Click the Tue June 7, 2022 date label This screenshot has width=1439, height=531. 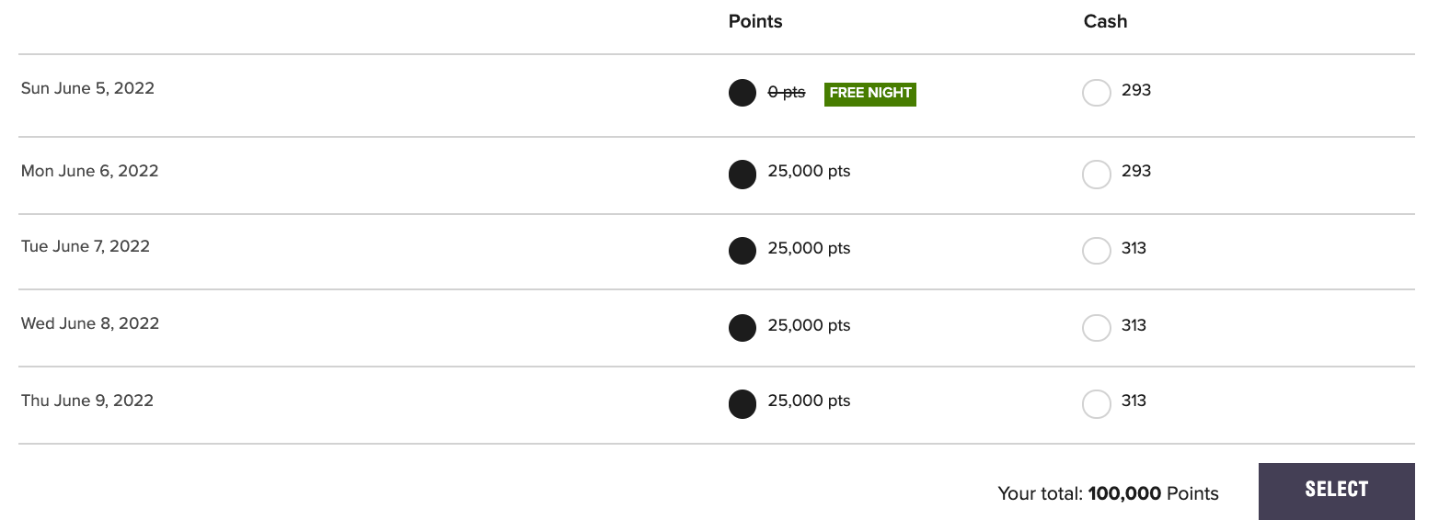(x=85, y=247)
